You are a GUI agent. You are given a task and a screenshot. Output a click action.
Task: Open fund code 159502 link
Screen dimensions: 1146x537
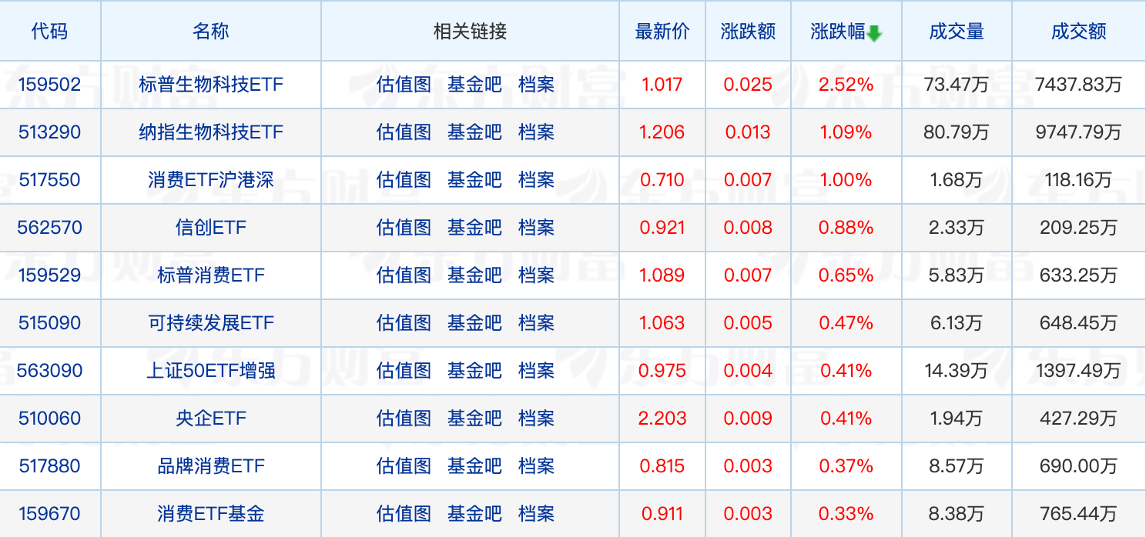tap(49, 85)
